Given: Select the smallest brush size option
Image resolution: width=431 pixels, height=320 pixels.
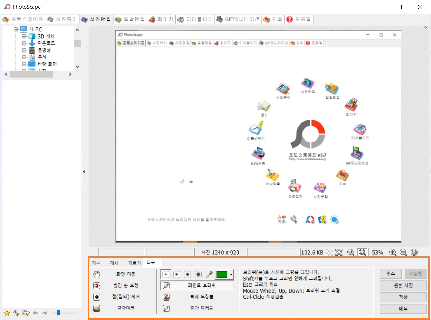Looking at the screenshot, I should [x=166, y=274].
